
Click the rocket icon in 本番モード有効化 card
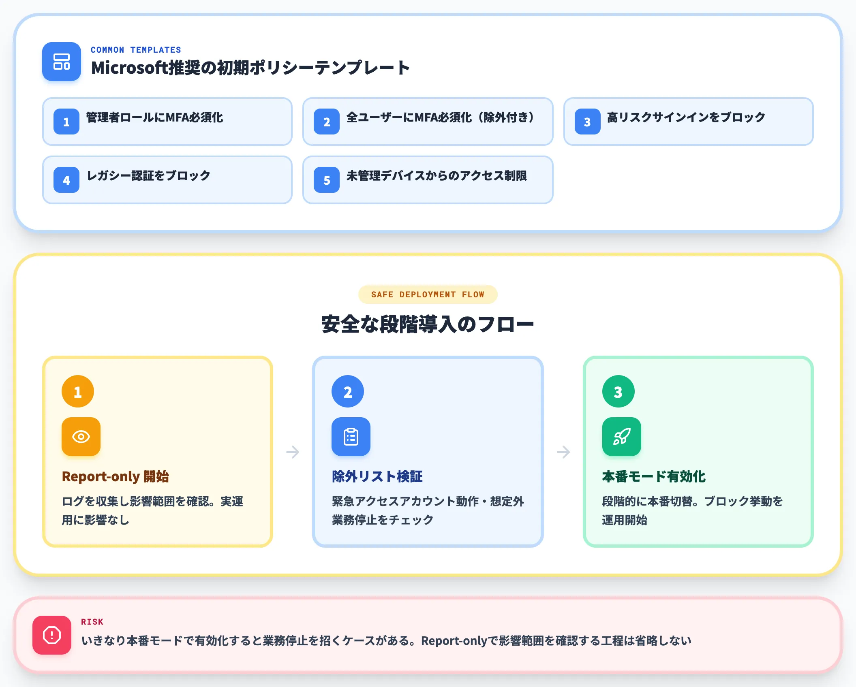pyautogui.click(x=622, y=437)
